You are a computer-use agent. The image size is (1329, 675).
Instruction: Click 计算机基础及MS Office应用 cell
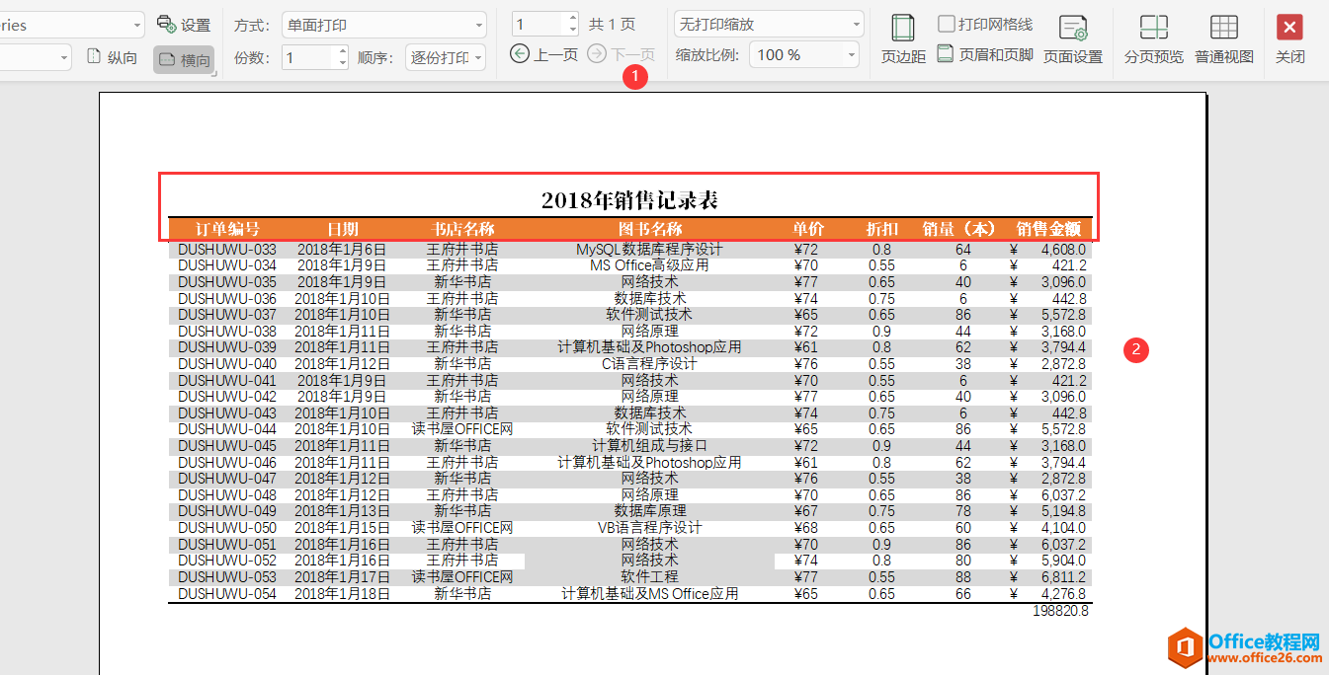[649, 594]
